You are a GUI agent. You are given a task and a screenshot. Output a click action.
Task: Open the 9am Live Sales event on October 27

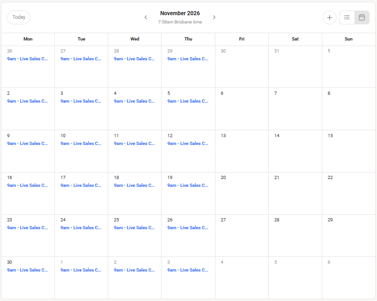click(81, 59)
